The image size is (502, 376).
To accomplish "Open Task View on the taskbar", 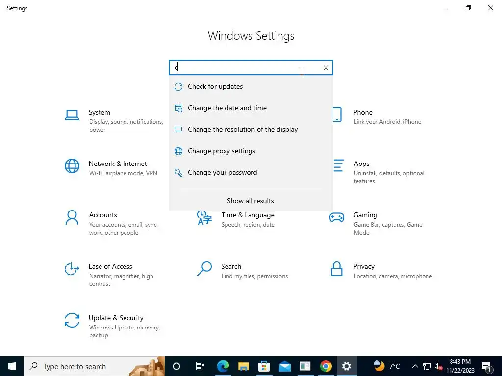I will pos(200,366).
